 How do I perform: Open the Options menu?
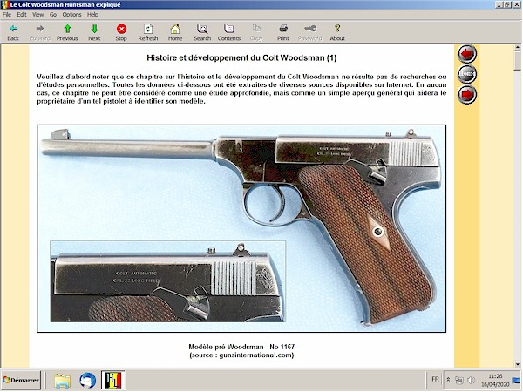click(71, 15)
